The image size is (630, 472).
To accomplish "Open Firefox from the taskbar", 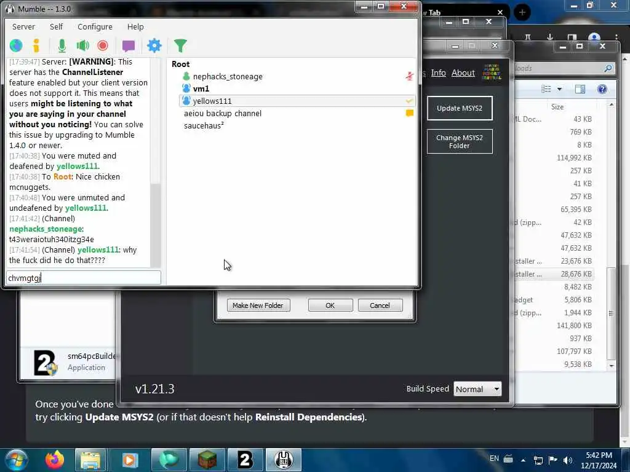I will [x=55, y=460].
